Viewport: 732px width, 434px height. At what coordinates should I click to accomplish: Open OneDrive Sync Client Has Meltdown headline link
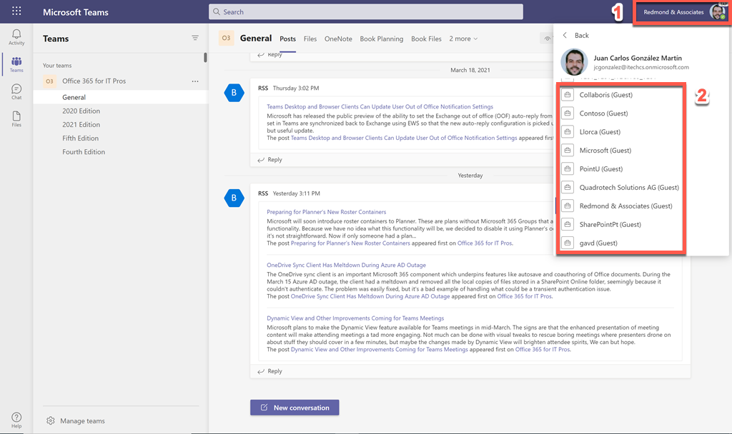point(346,266)
